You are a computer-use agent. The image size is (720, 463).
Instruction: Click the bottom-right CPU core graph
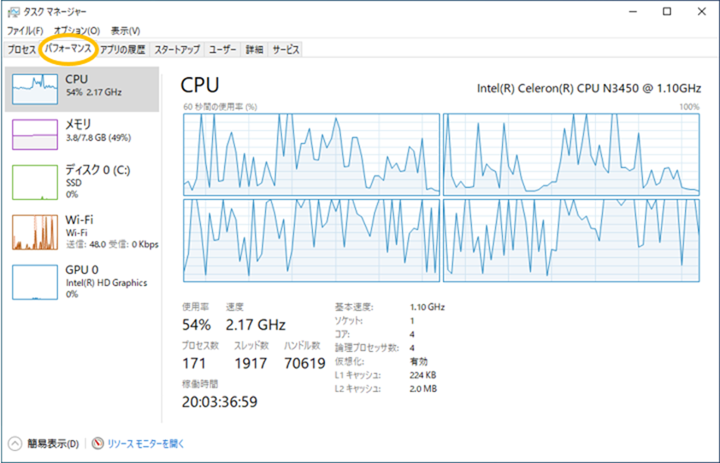tap(571, 240)
